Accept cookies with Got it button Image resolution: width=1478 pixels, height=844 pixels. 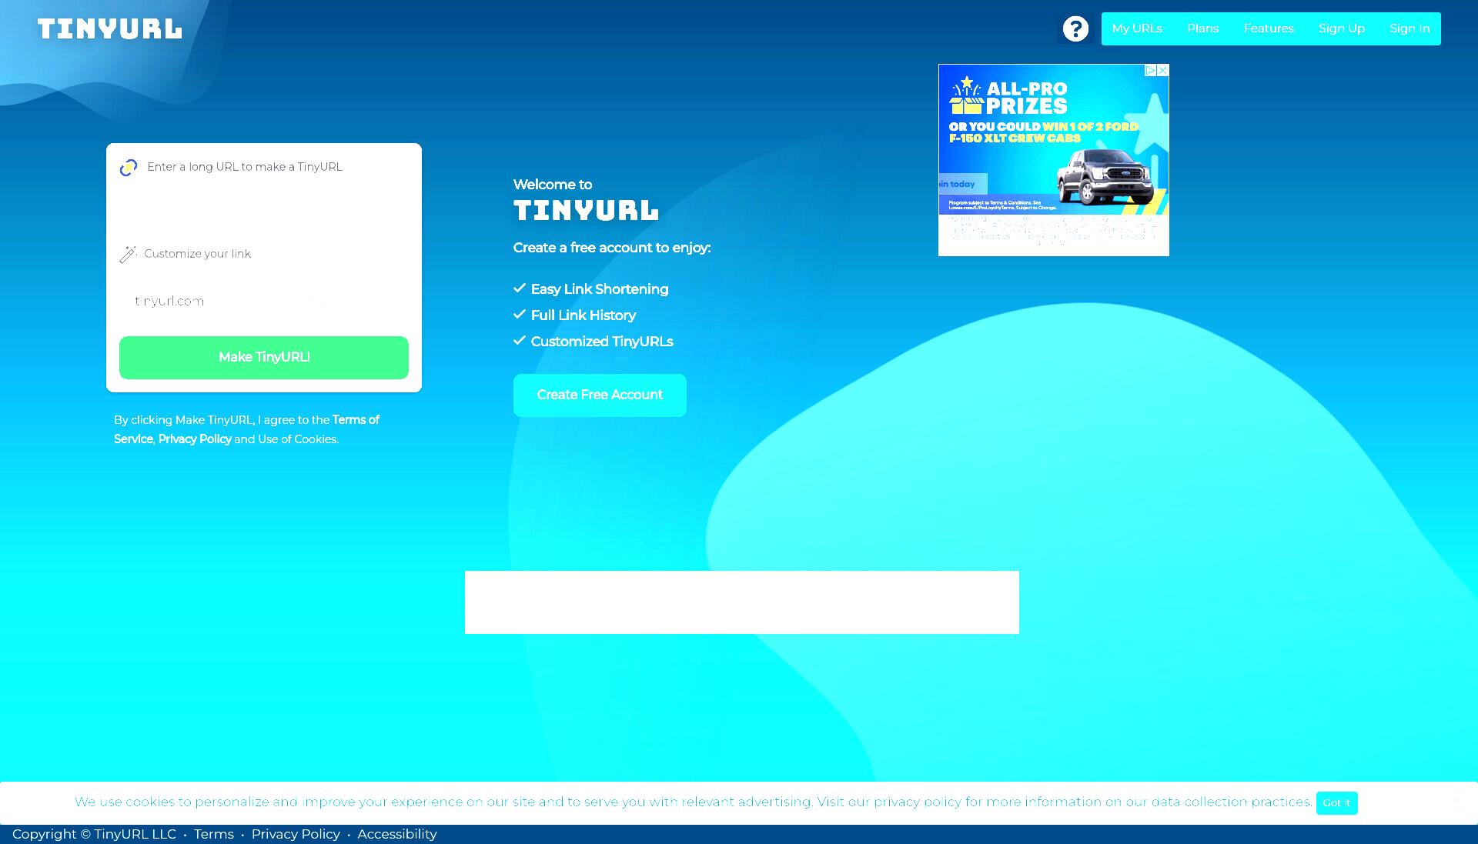click(1336, 802)
